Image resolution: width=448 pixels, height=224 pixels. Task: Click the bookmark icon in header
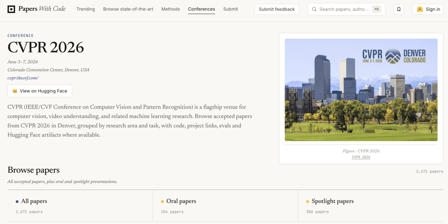[399, 9]
